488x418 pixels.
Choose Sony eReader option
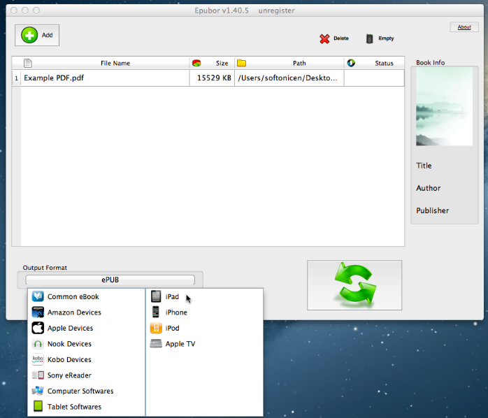pyautogui.click(x=69, y=375)
